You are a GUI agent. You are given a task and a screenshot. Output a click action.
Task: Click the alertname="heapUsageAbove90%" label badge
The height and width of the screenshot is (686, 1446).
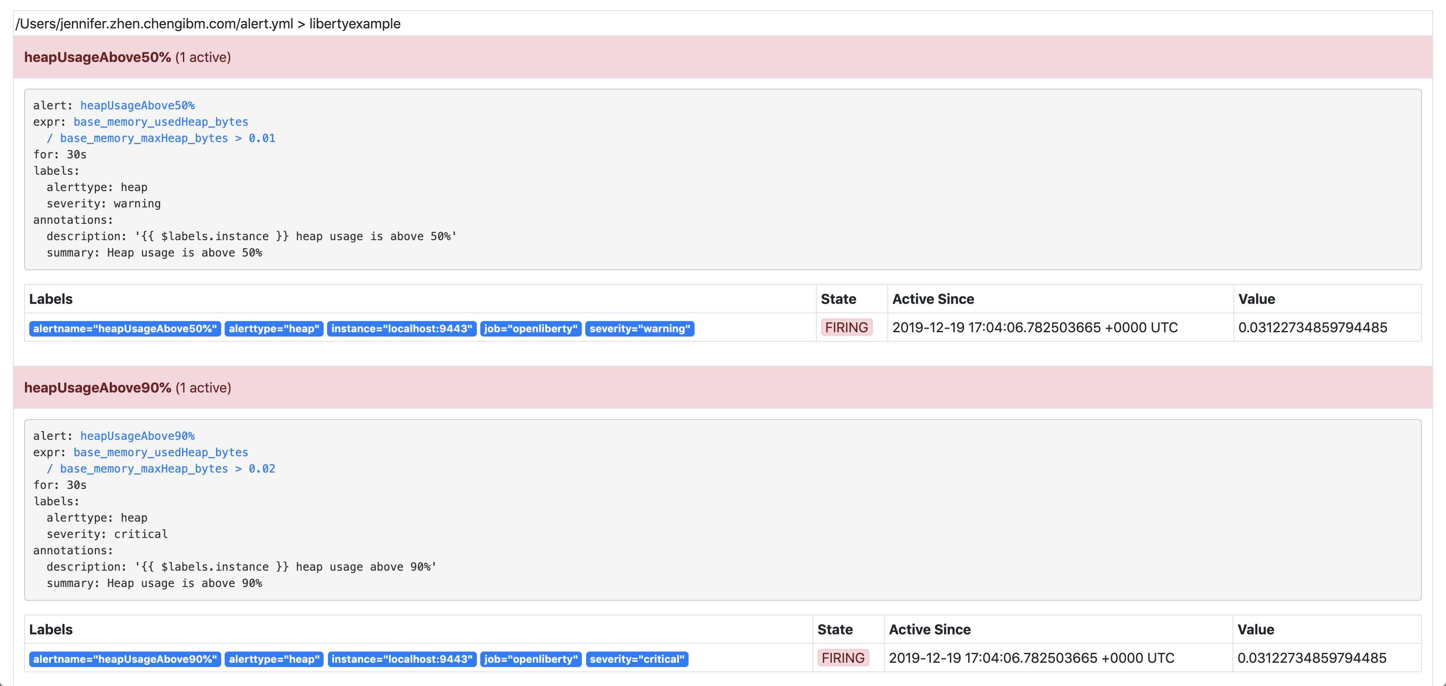[x=125, y=659]
